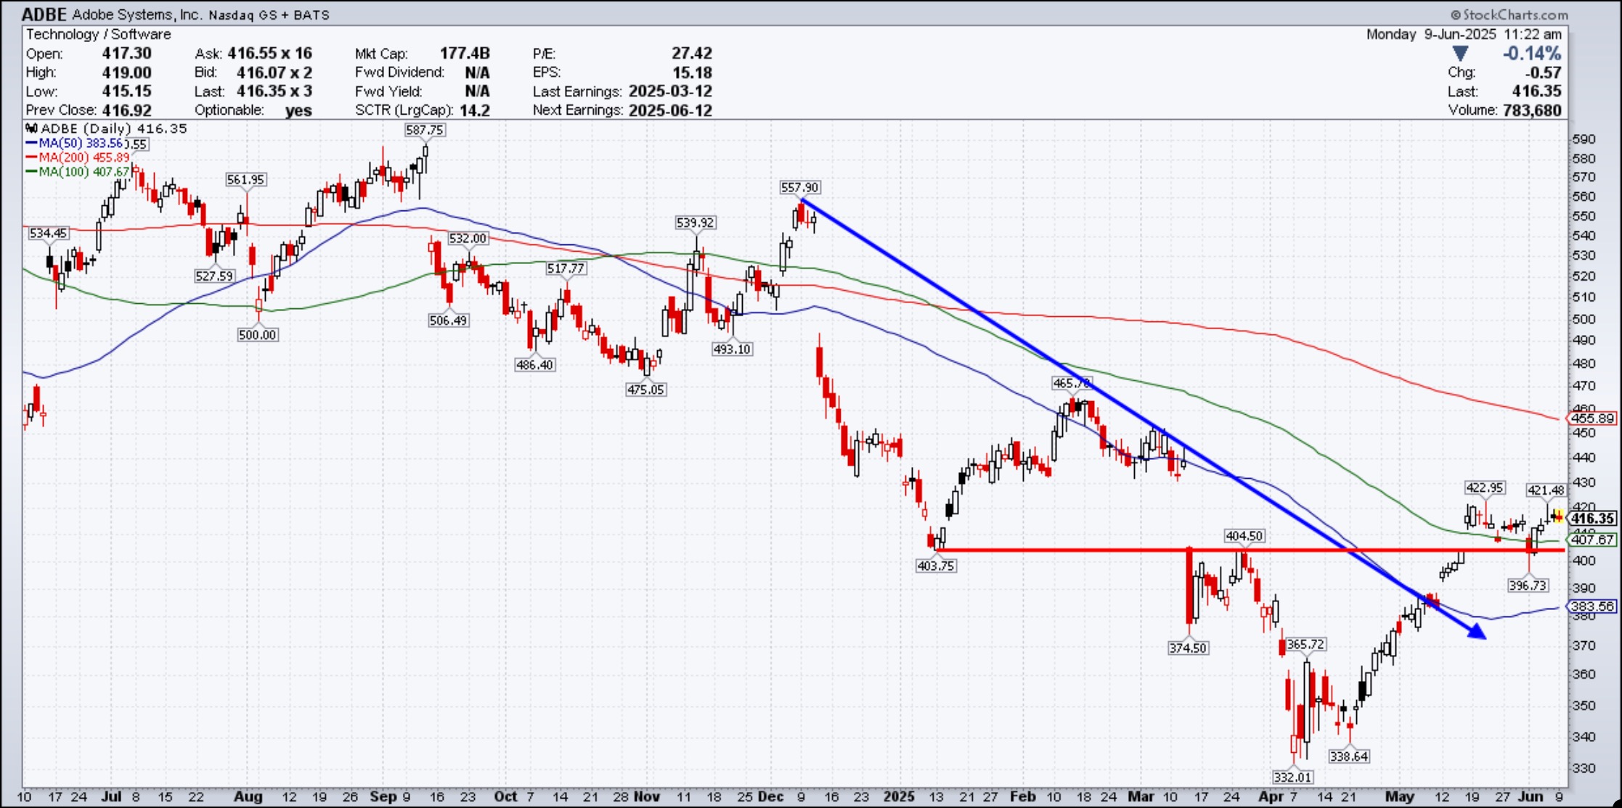Click the 383.56 MA(50) axis price tag
The height and width of the screenshot is (808, 1622).
tap(1592, 606)
